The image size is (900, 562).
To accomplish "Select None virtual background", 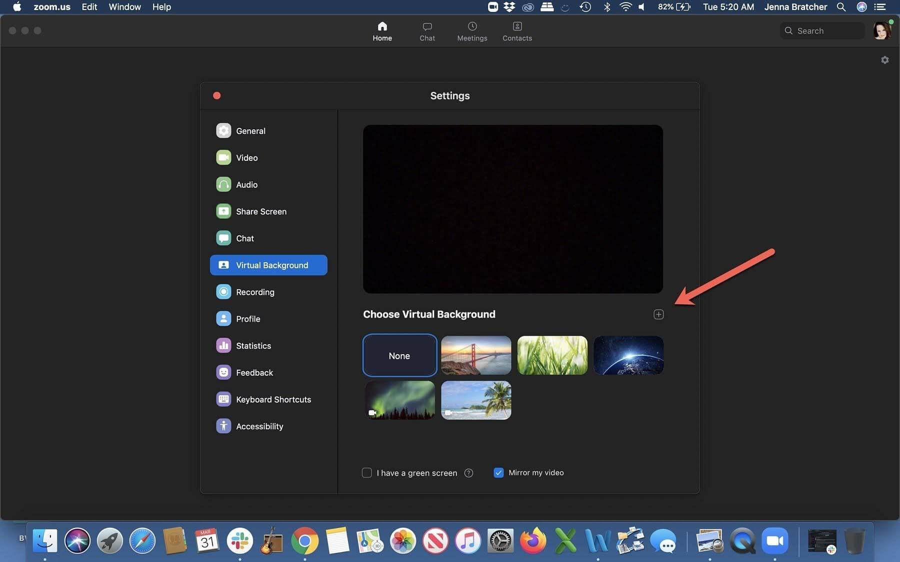I will point(399,355).
